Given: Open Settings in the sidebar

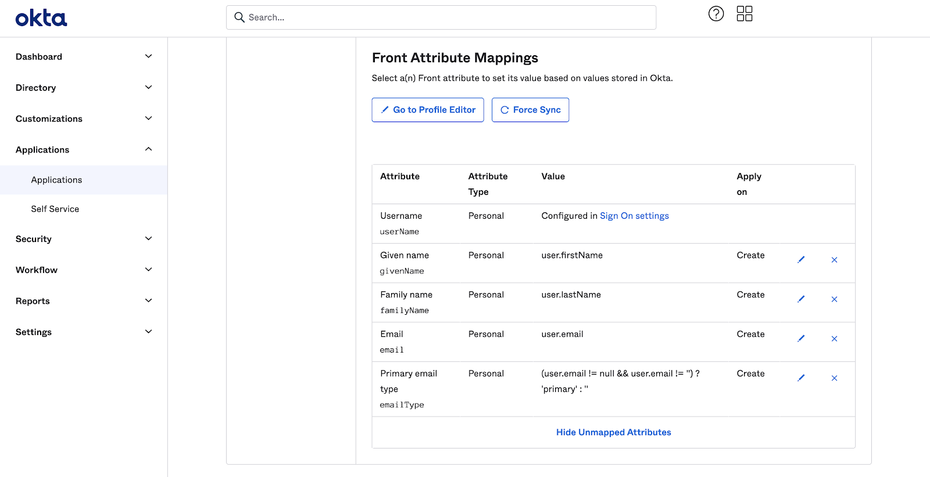Looking at the screenshot, I should [34, 332].
